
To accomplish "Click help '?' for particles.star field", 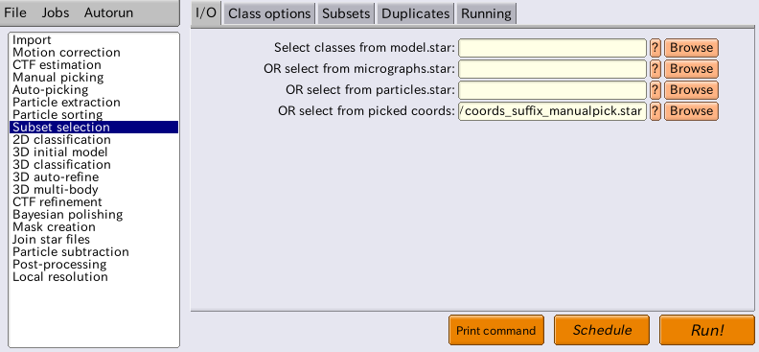I will (x=655, y=90).
